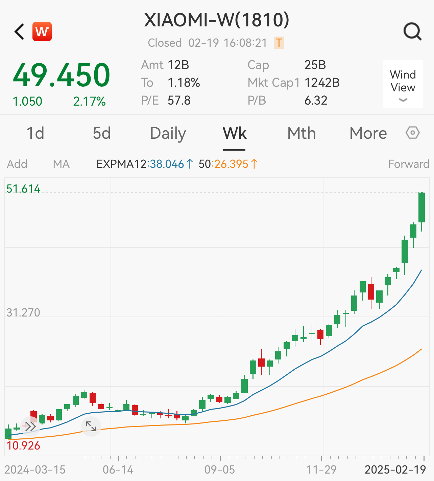Tap the Add indicator button

click(17, 164)
